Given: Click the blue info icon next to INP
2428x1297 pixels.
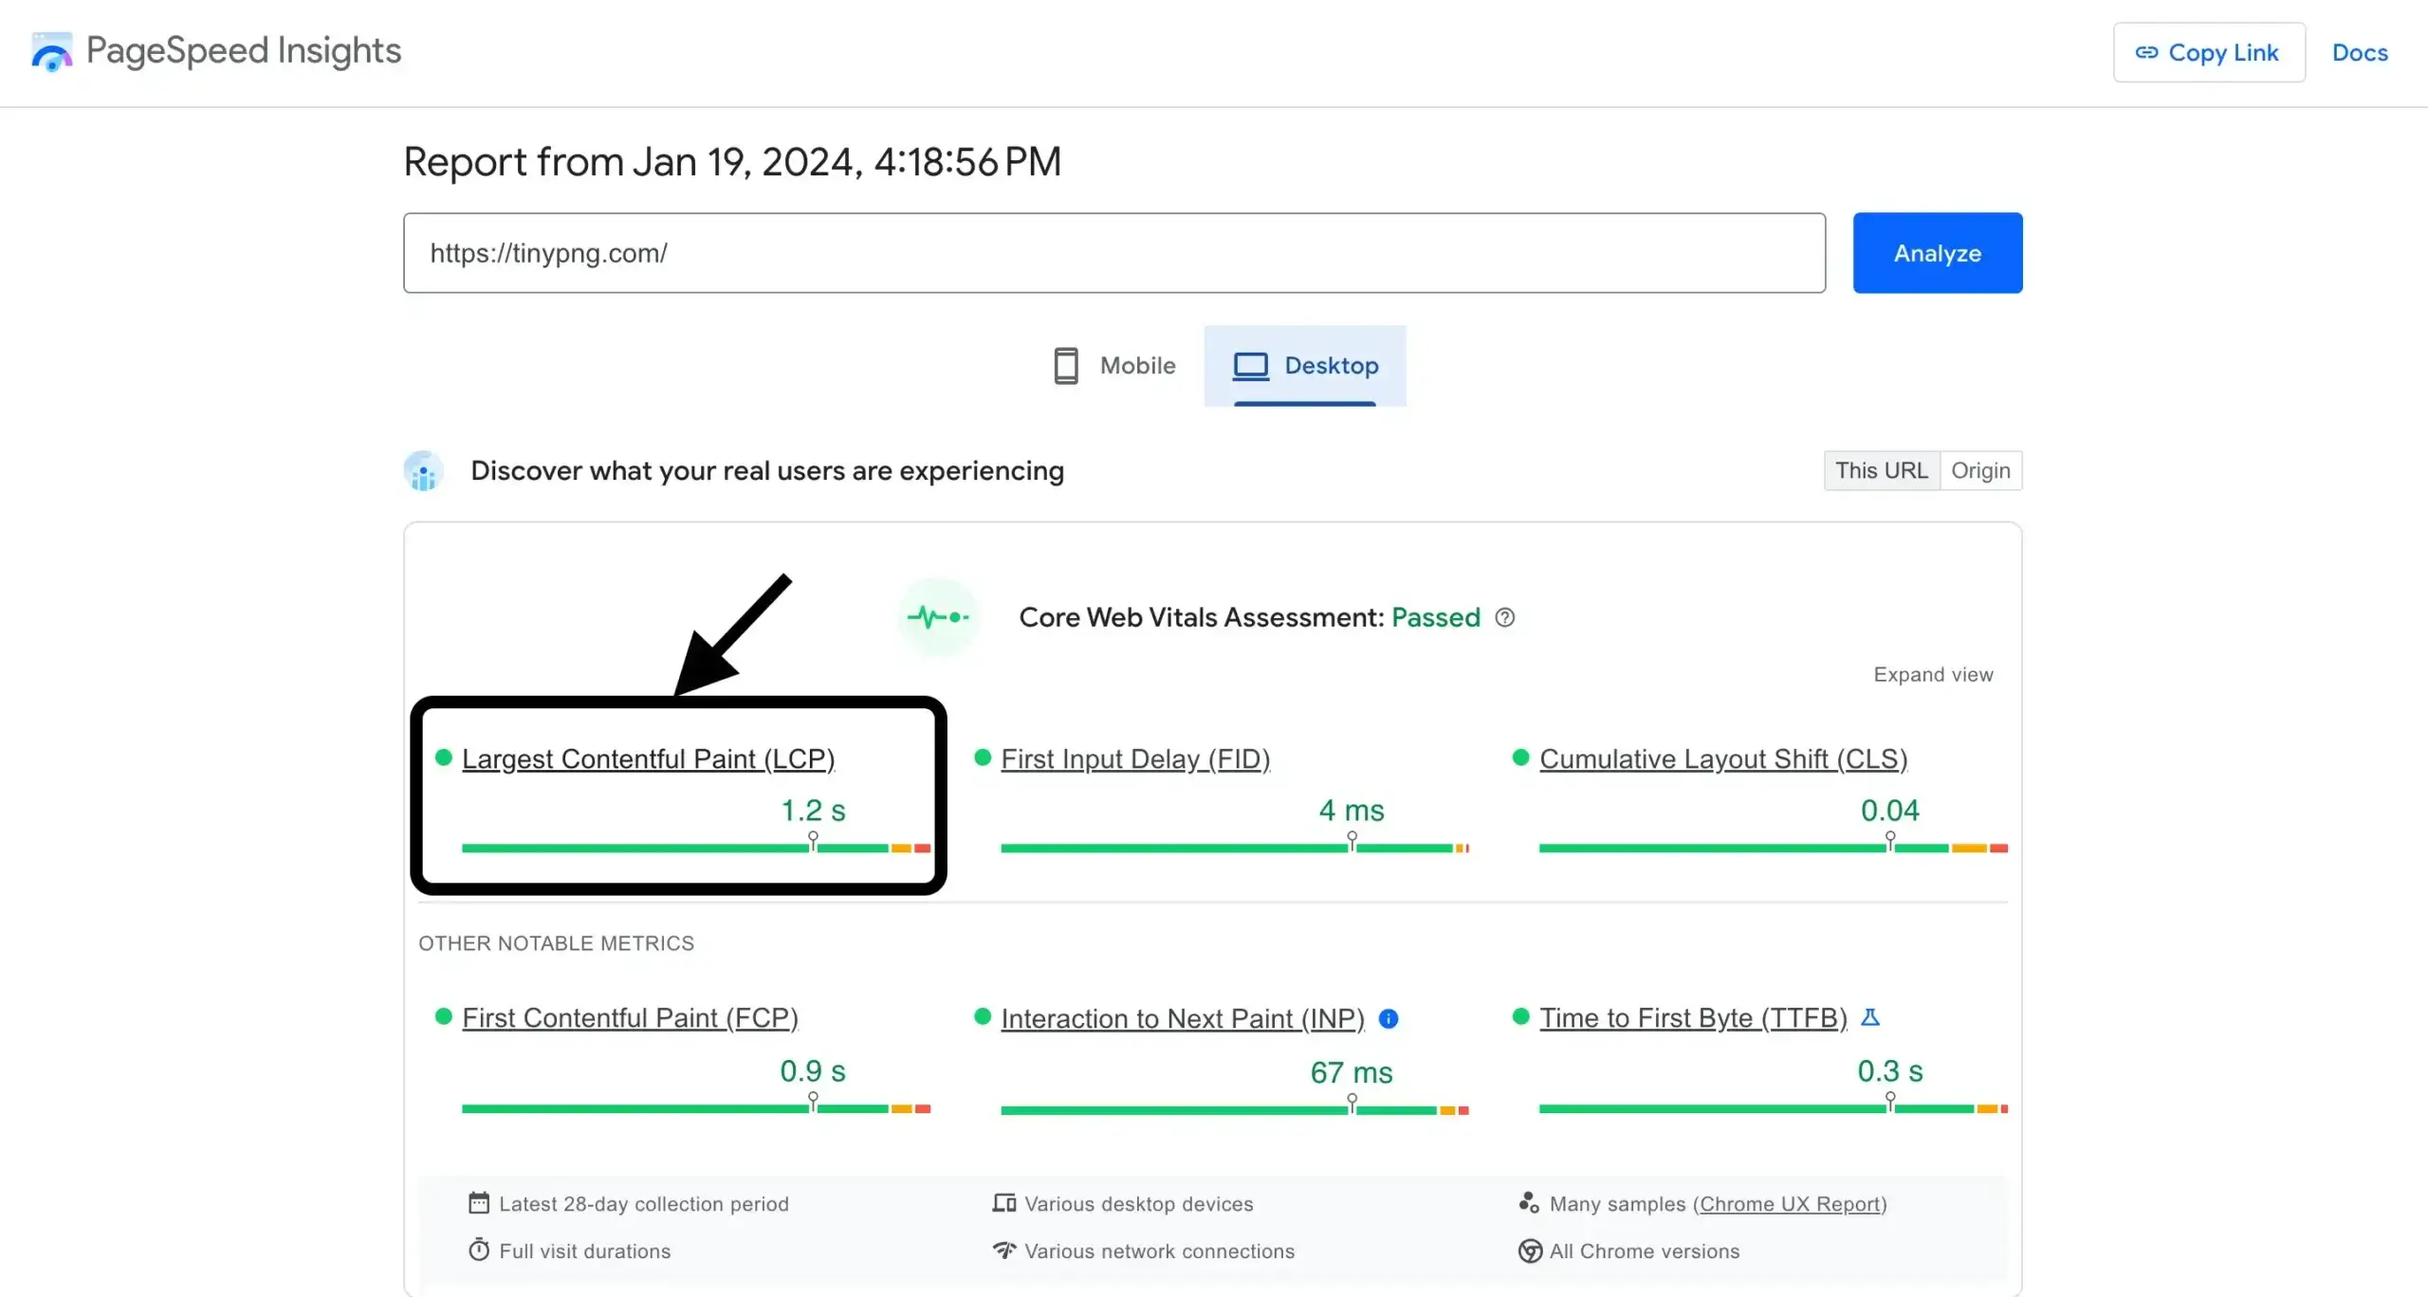Looking at the screenshot, I should [x=1389, y=1018].
